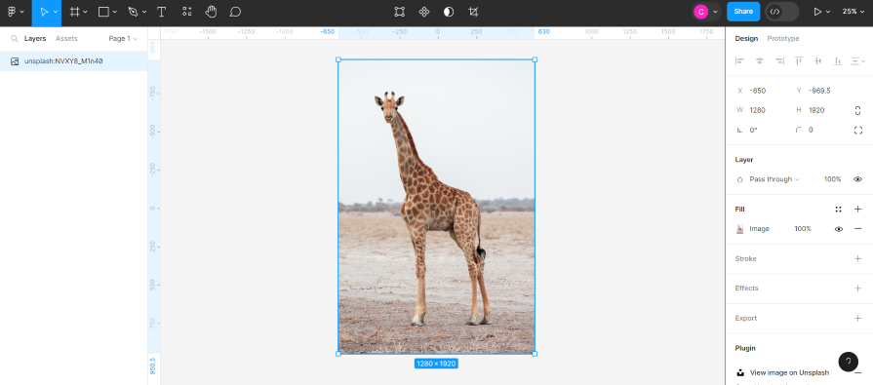Switch to Assets tab

click(x=66, y=39)
